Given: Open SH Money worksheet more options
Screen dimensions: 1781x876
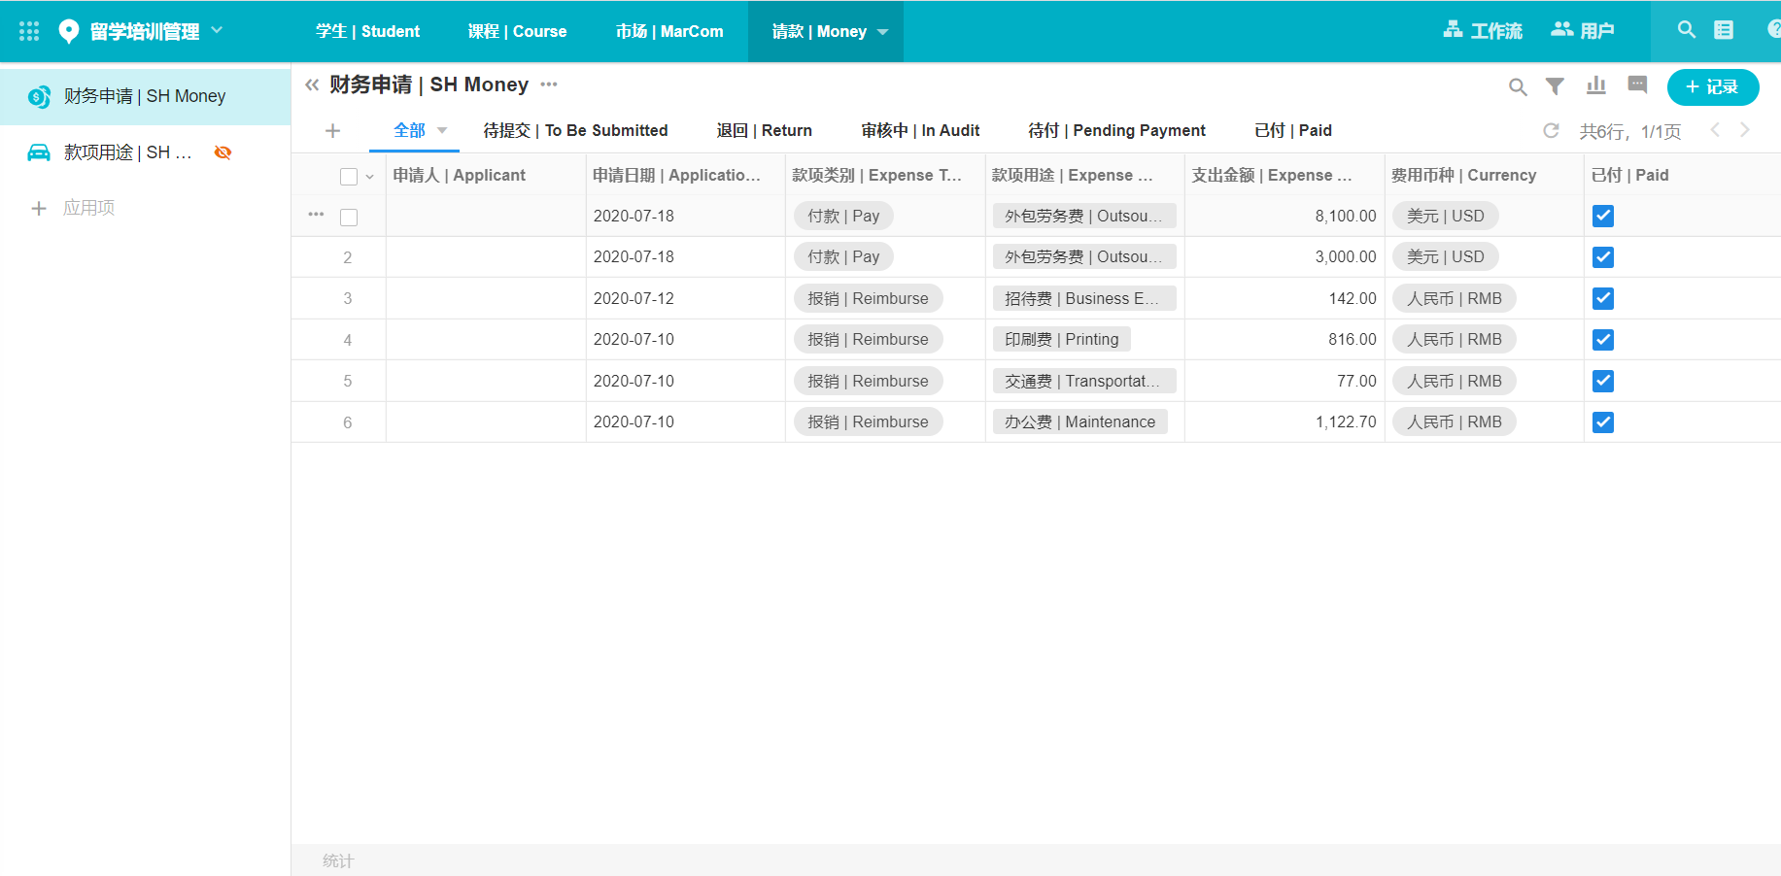Looking at the screenshot, I should coord(549,84).
